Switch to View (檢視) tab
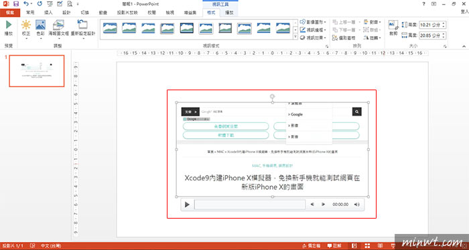This screenshot has height=250, width=469. click(x=170, y=13)
